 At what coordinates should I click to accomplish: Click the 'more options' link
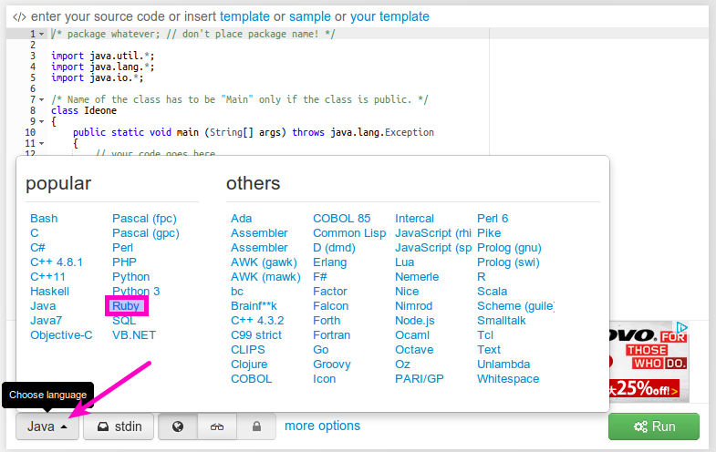pyautogui.click(x=322, y=426)
